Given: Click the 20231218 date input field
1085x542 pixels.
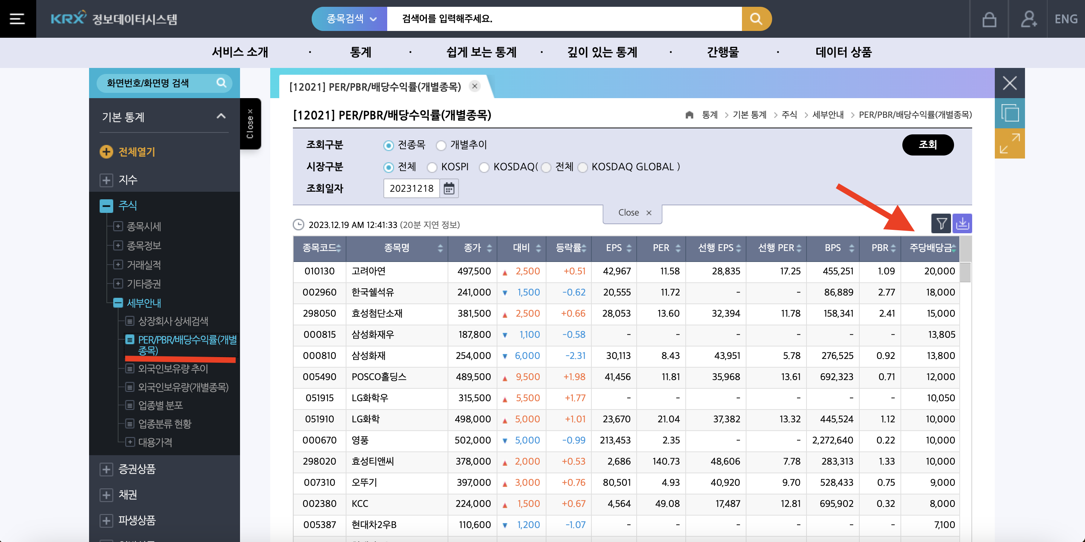Looking at the screenshot, I should 411,188.
